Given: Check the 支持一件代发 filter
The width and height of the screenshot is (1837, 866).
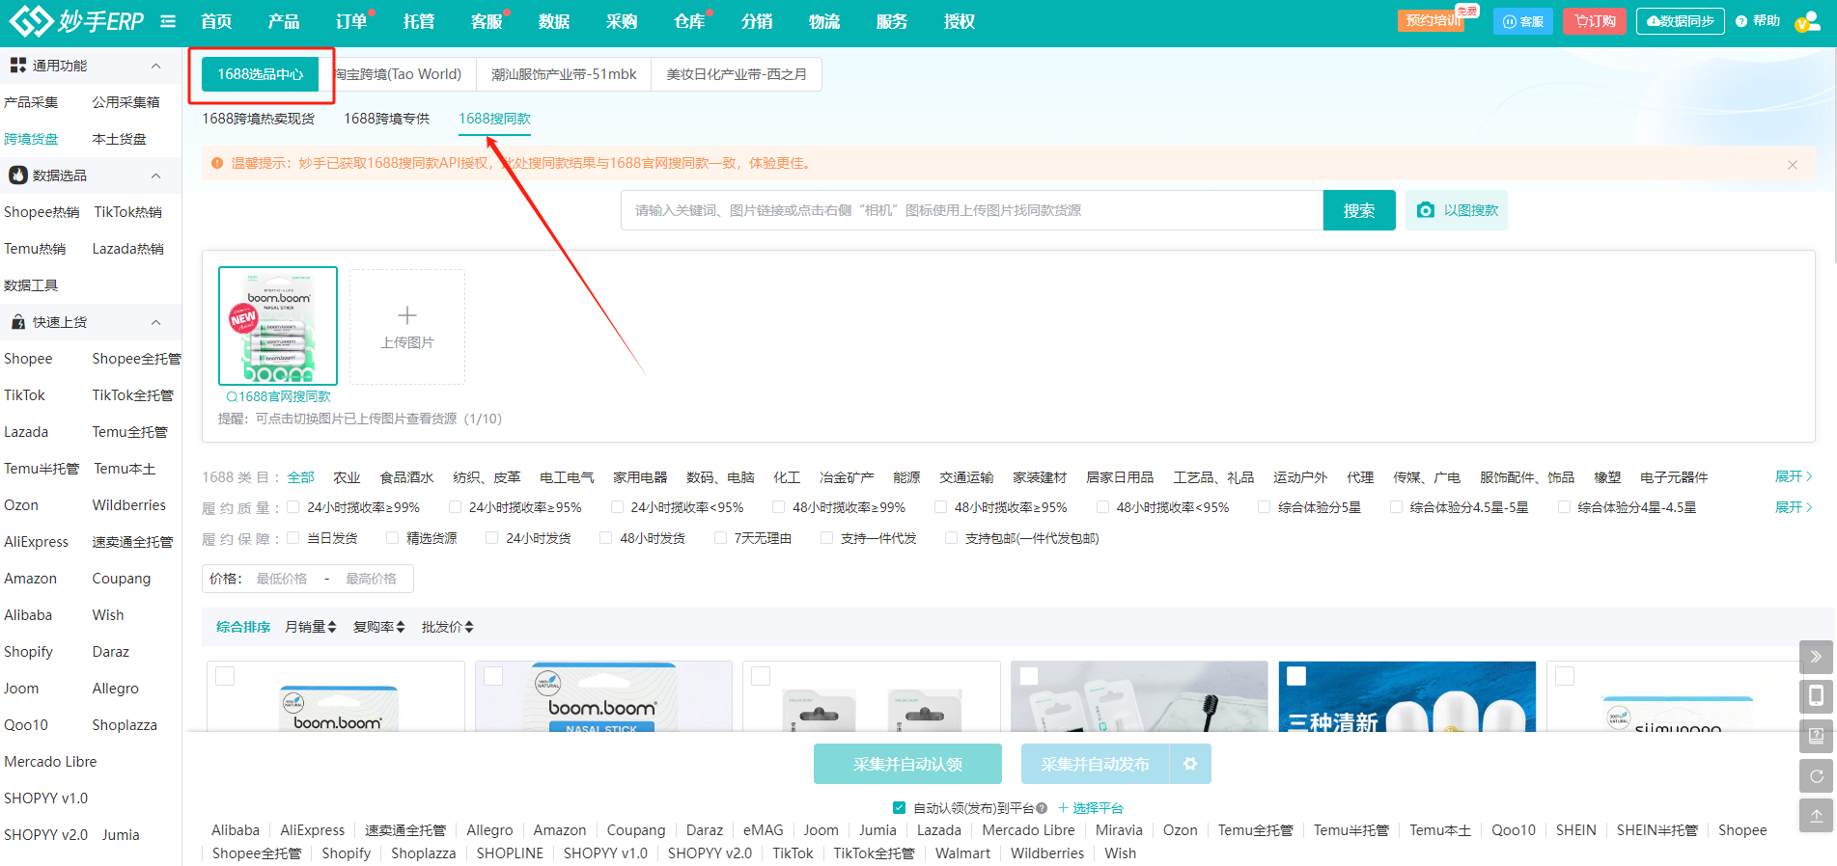Looking at the screenshot, I should click(826, 538).
